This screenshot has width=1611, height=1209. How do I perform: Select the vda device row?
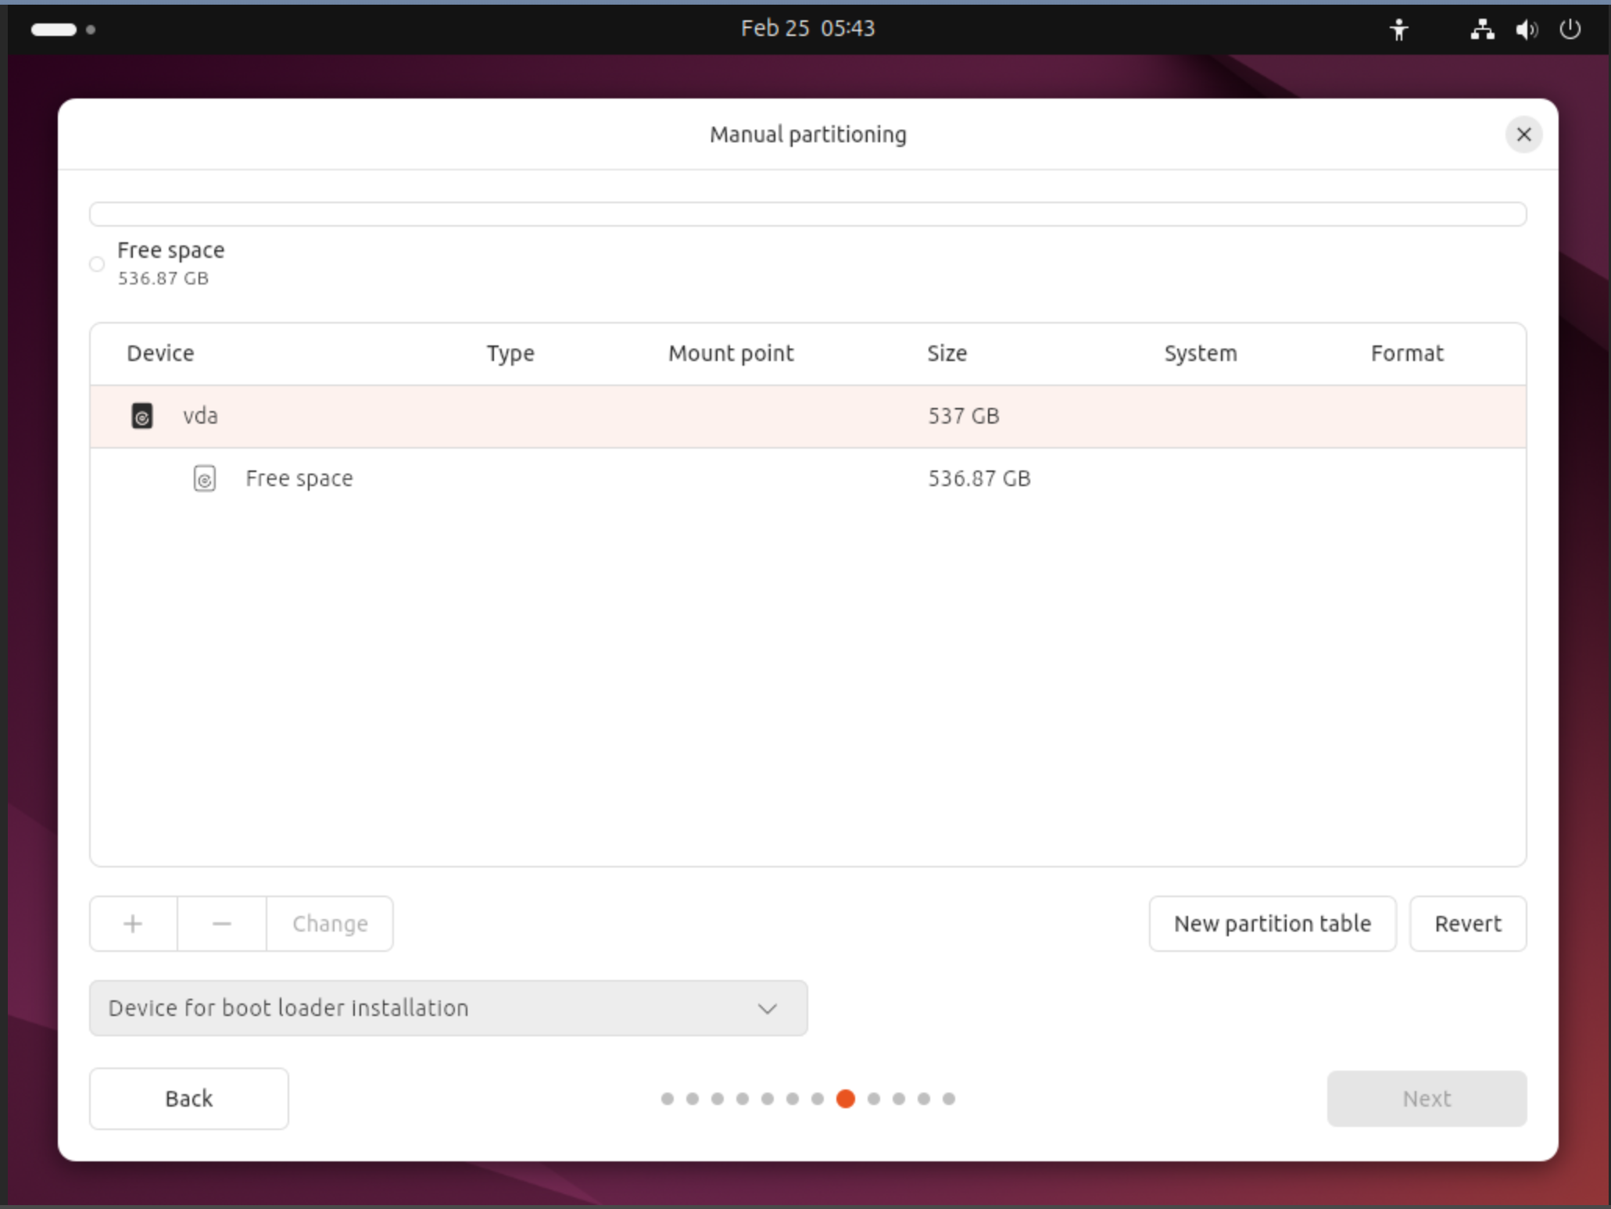547,416
